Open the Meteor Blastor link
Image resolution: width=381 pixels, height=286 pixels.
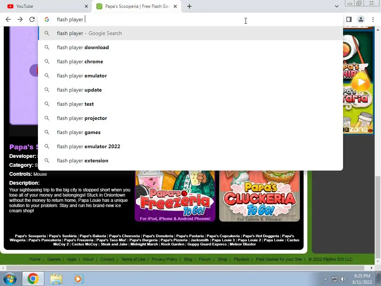pyautogui.click(x=243, y=244)
